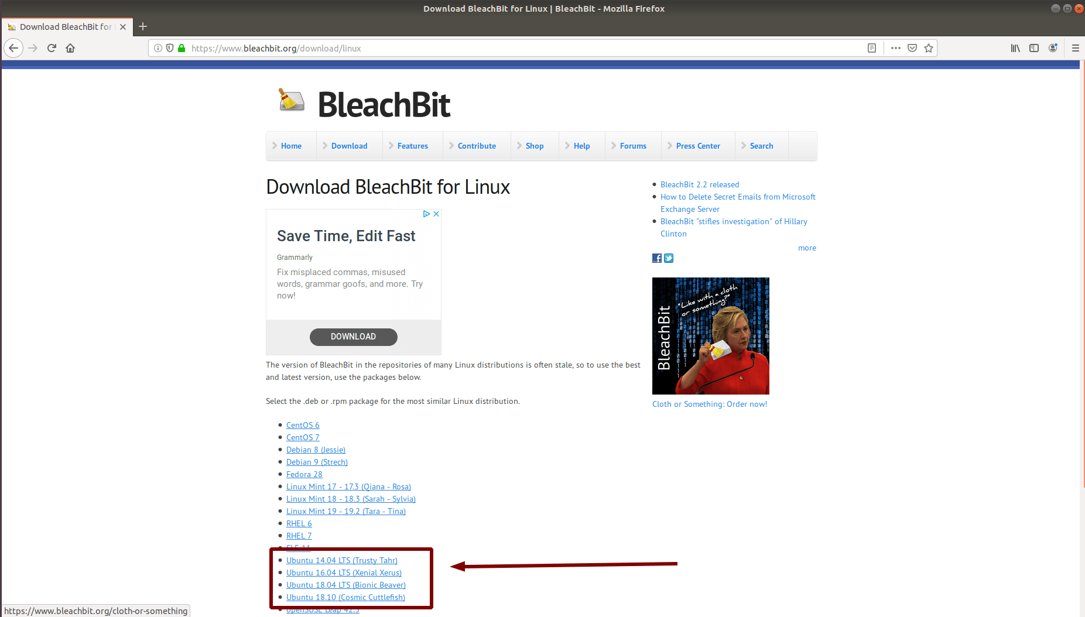View the green padlock connection details
This screenshot has height=617, width=1085.
182,48
